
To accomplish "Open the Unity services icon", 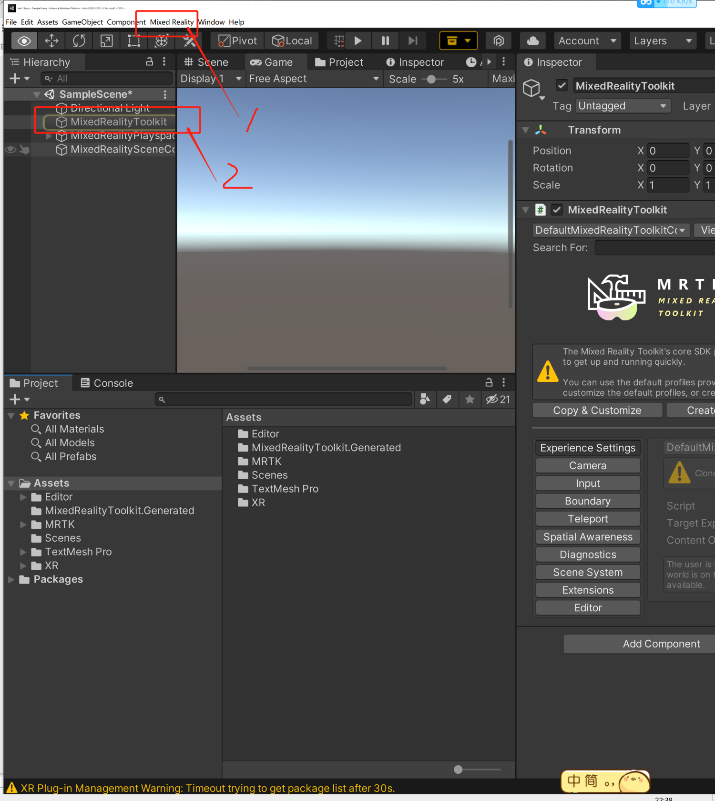I will pyautogui.click(x=499, y=41).
